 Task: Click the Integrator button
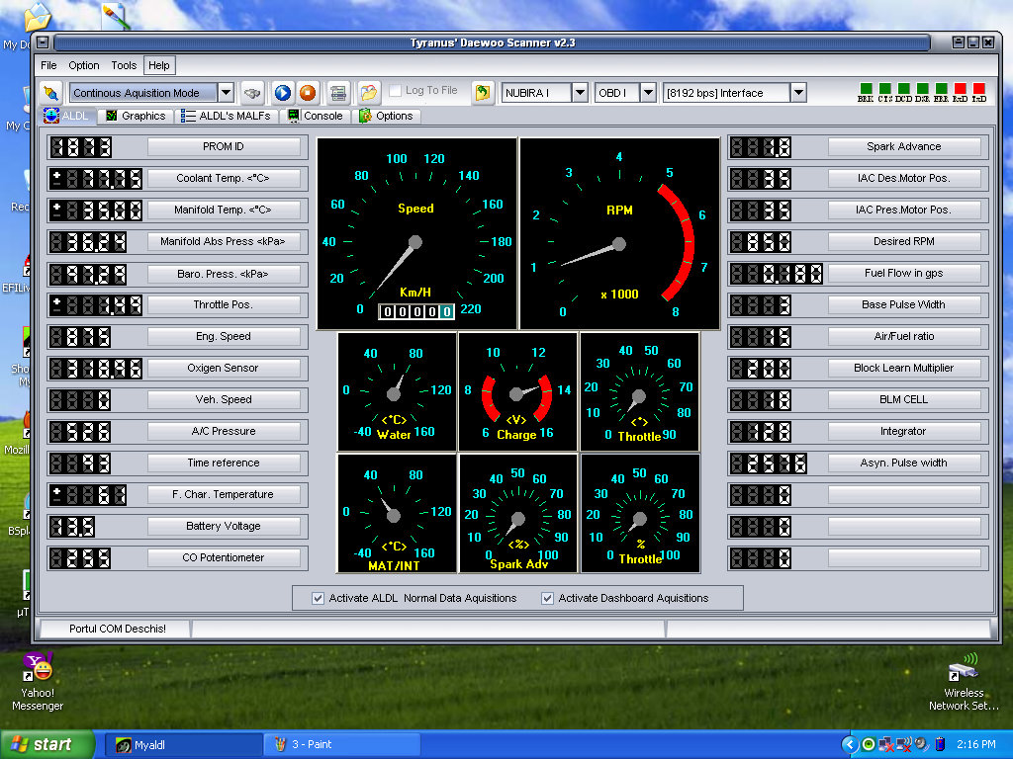pyautogui.click(x=904, y=431)
